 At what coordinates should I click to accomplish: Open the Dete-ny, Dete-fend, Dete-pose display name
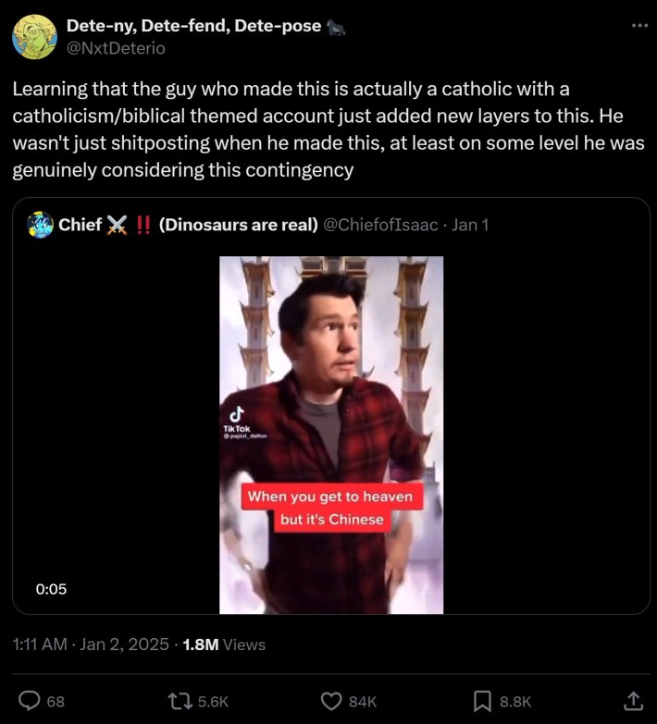point(193,26)
